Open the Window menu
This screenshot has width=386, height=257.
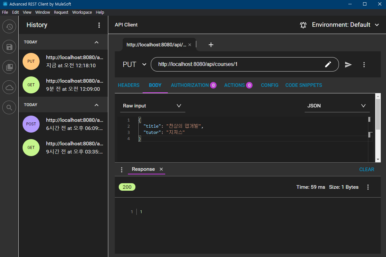[43, 12]
